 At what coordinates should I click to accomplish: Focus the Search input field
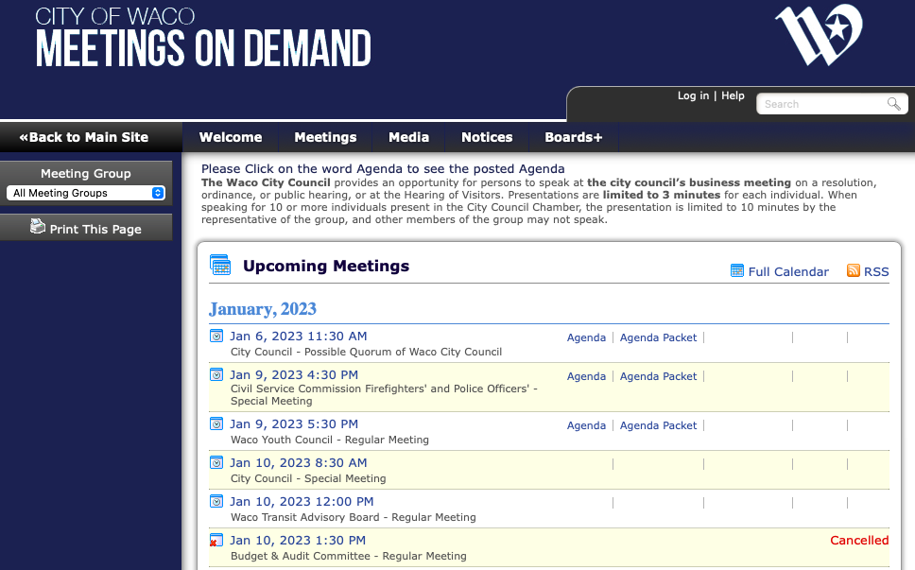(822, 104)
